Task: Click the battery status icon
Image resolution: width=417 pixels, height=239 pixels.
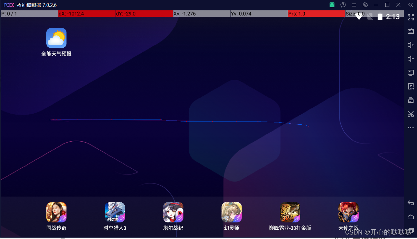Action: coord(380,17)
